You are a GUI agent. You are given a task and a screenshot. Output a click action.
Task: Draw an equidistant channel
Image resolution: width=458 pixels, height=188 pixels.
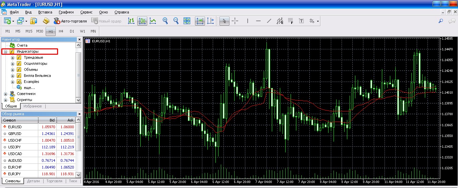(x=280, y=21)
